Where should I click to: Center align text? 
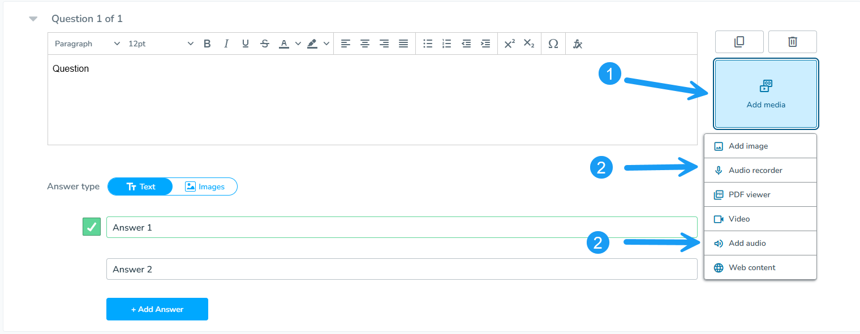[365, 44]
